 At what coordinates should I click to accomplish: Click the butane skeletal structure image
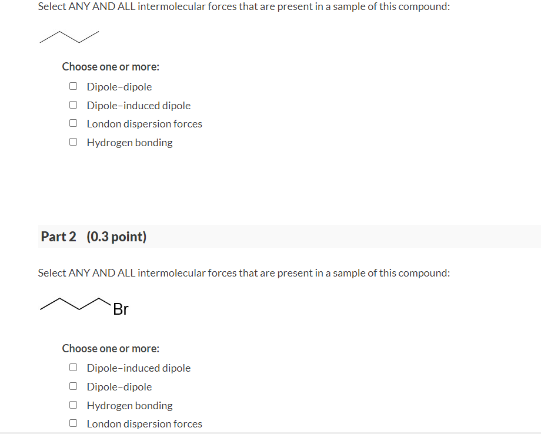coord(69,38)
